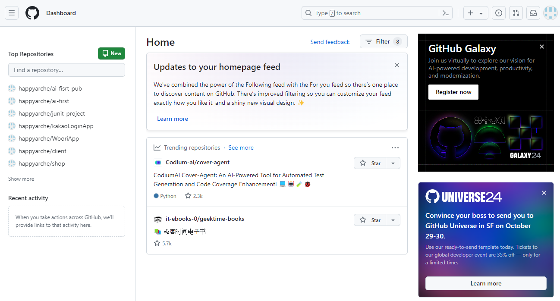This screenshot has width=560, height=301.
Task: Expand star lists dropdown for cover-agent
Action: pos(393,163)
